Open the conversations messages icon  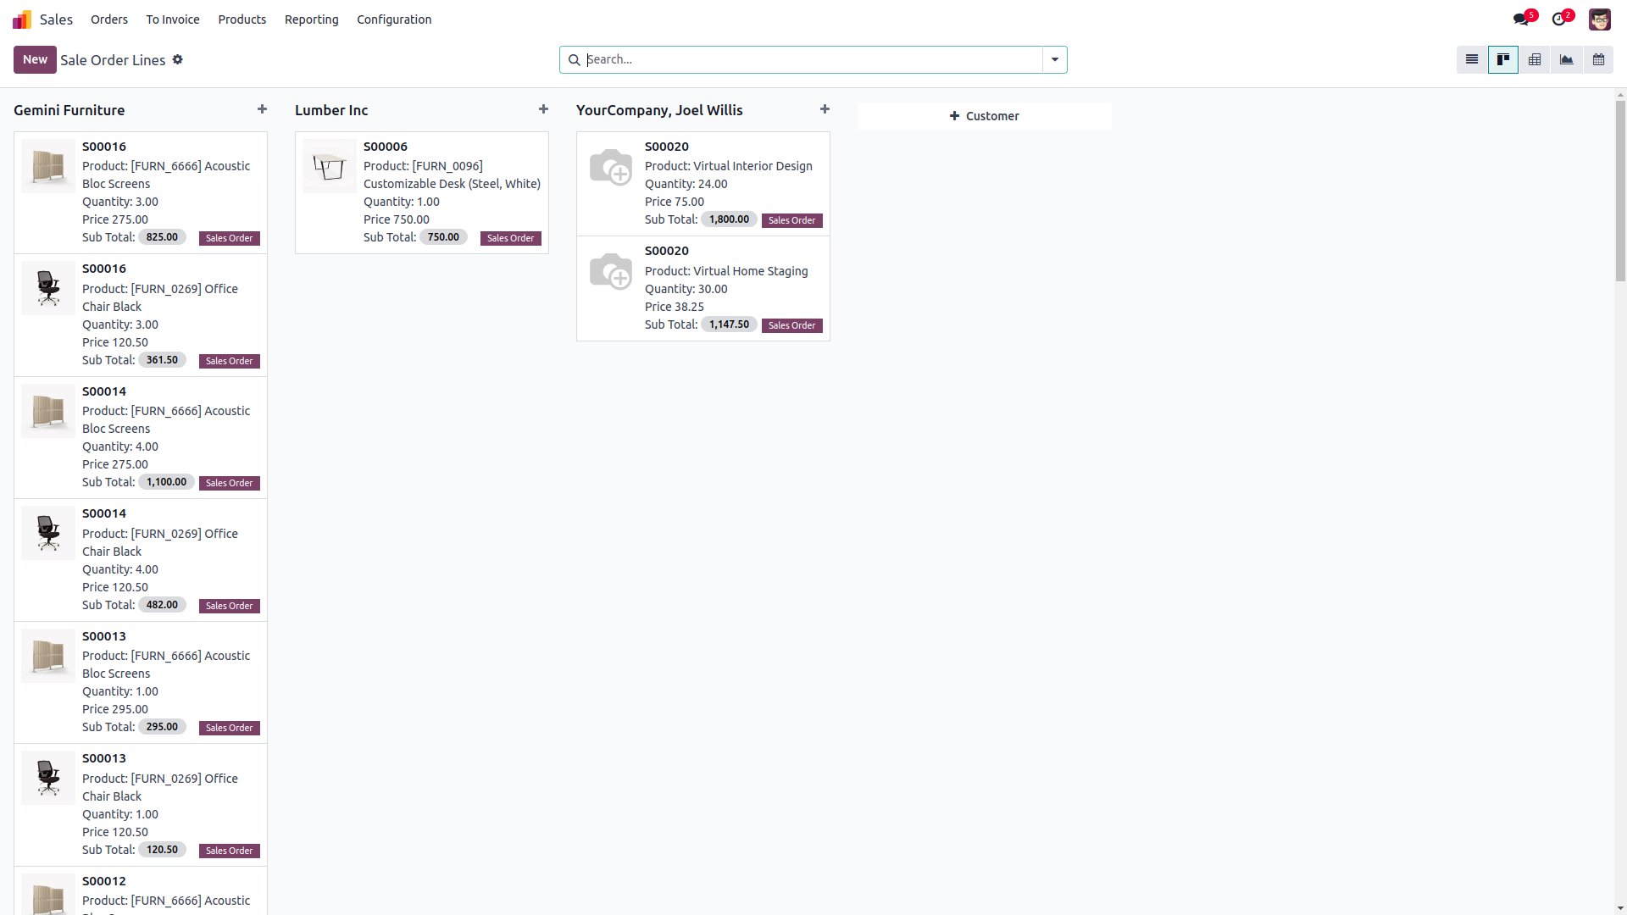pos(1521,19)
